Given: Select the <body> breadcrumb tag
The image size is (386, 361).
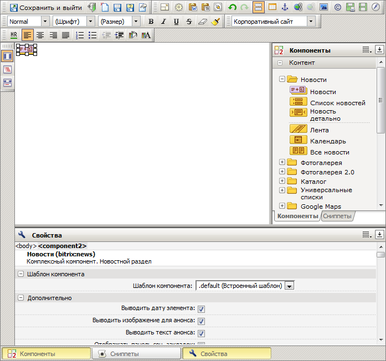Looking at the screenshot, I should tap(26, 246).
